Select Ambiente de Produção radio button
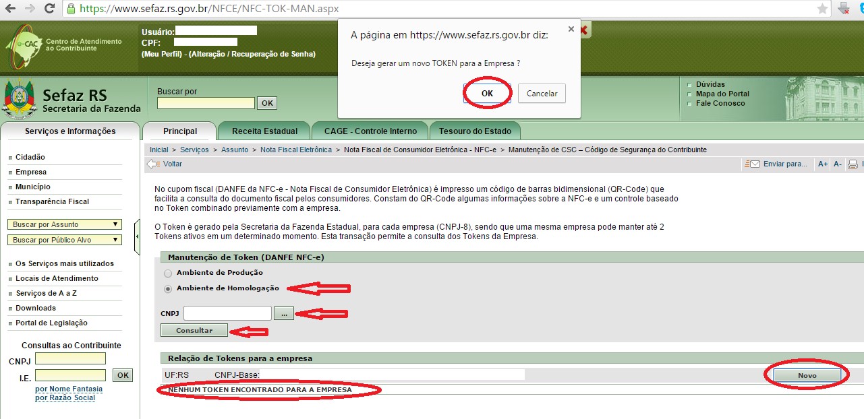864x419 pixels. [168, 273]
